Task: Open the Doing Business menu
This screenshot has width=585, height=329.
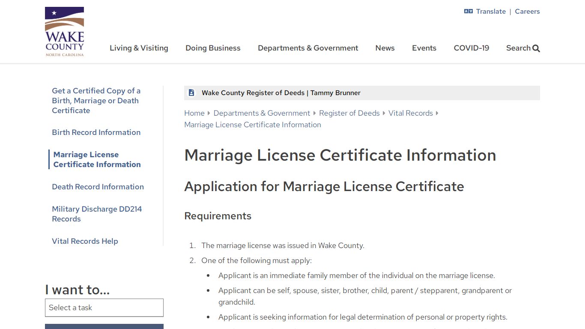Action: (213, 48)
